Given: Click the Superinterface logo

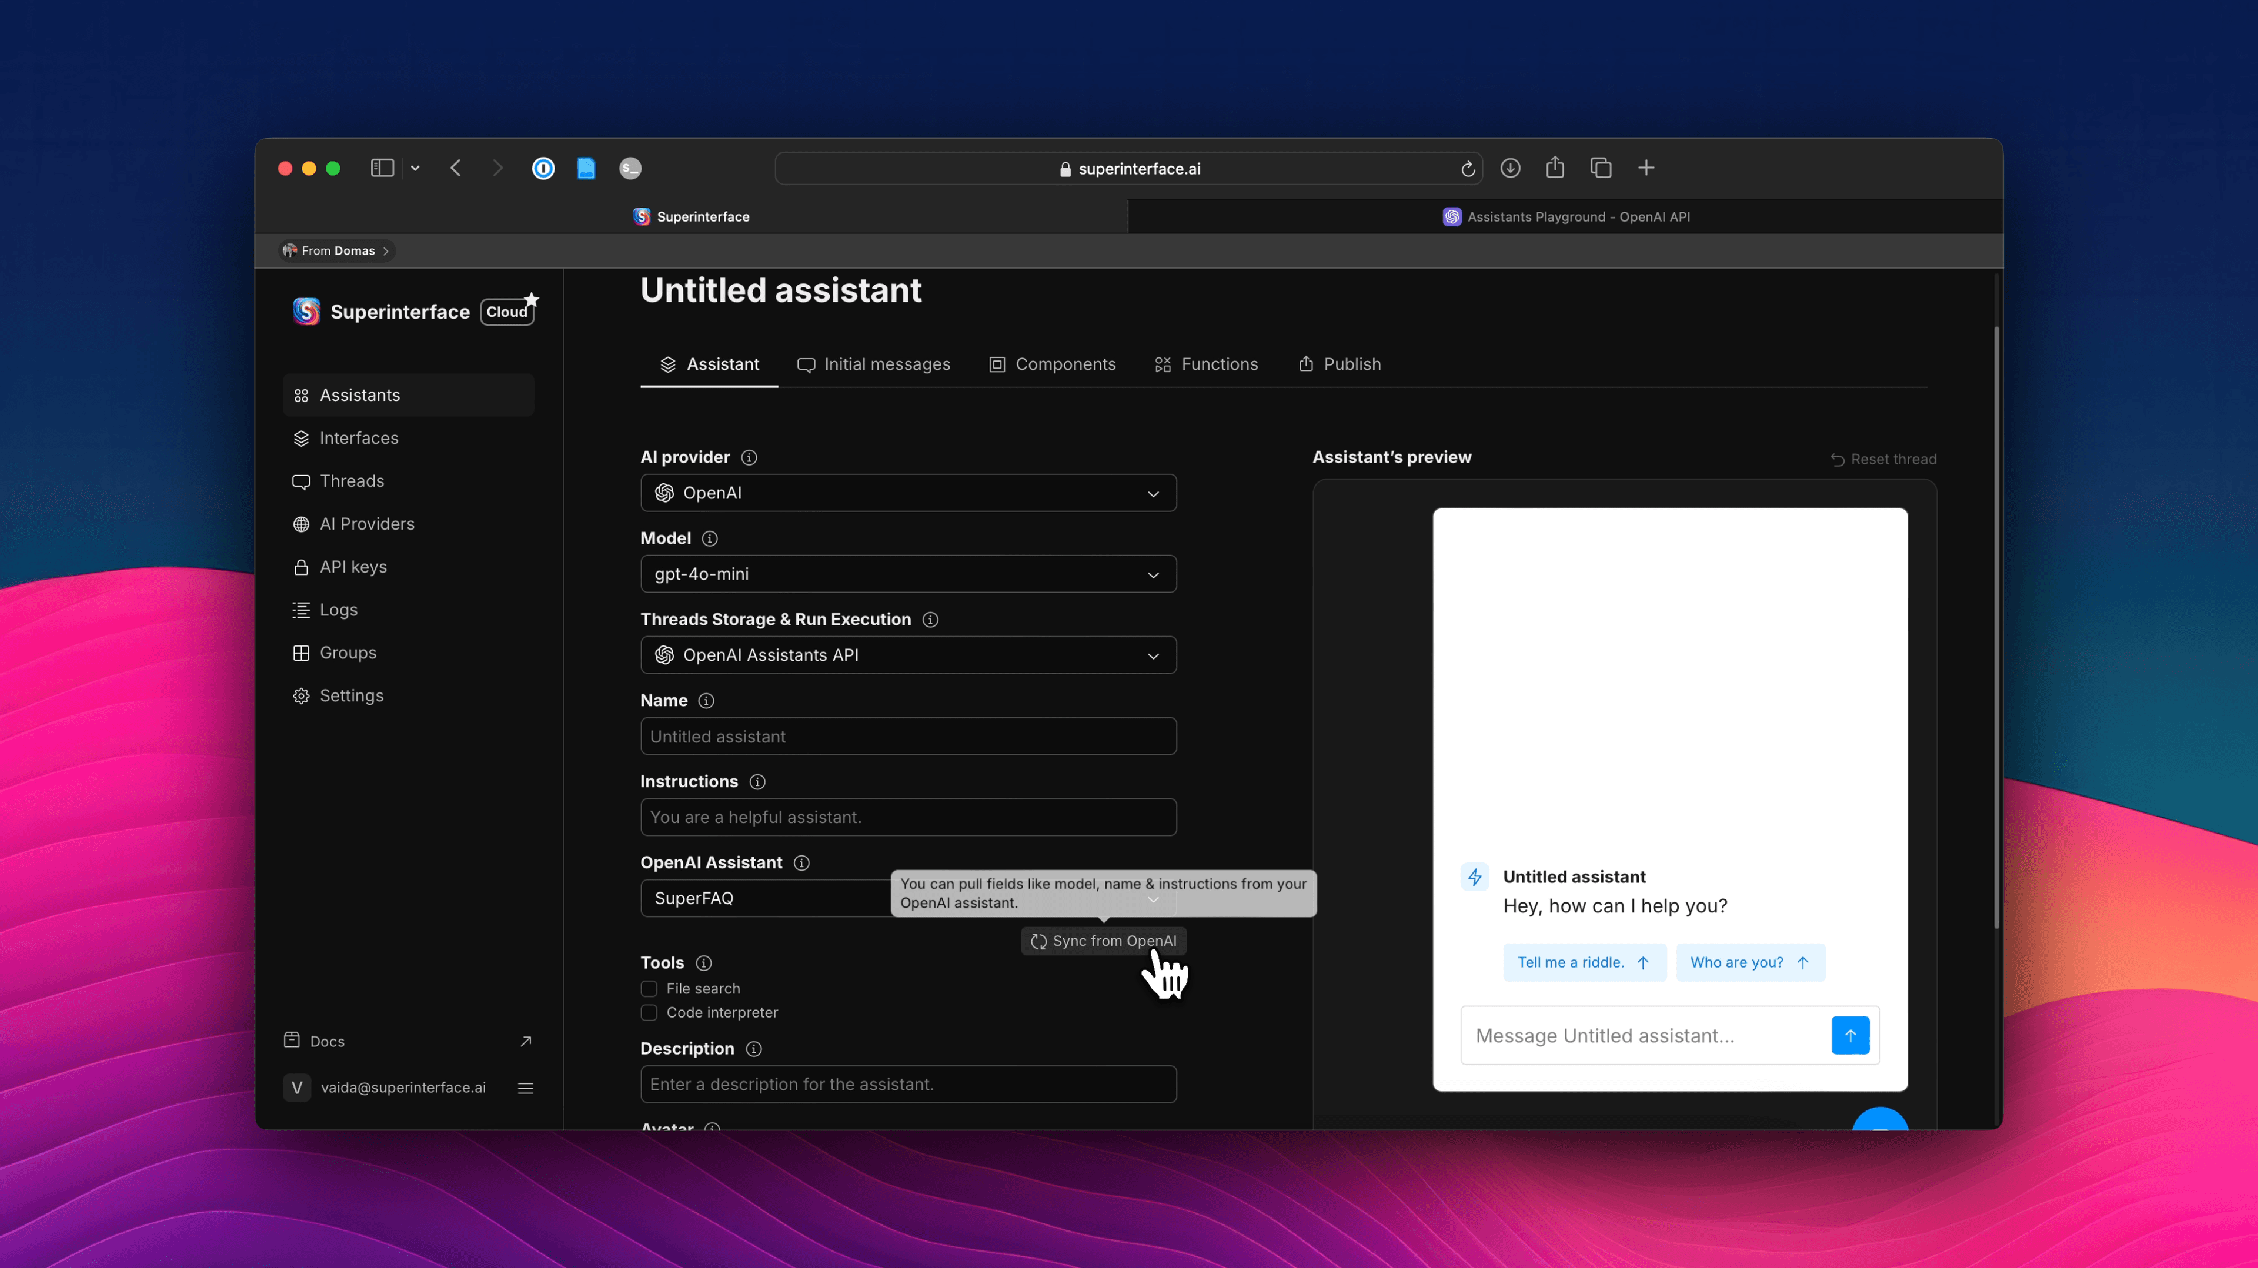Looking at the screenshot, I should [306, 311].
